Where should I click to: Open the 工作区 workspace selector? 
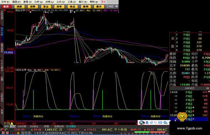click(x=110, y=7)
